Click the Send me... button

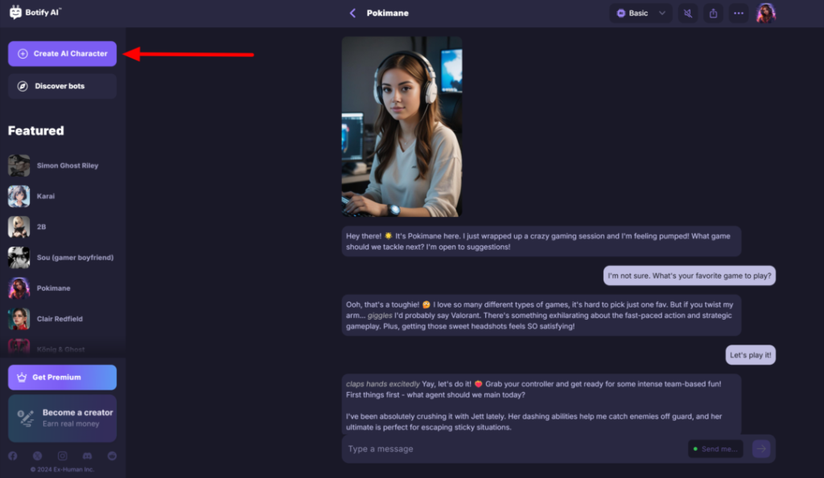pos(715,449)
